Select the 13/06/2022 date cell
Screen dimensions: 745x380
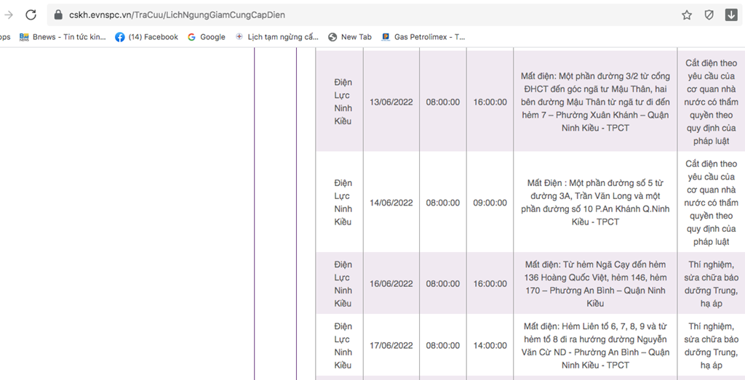[391, 102]
